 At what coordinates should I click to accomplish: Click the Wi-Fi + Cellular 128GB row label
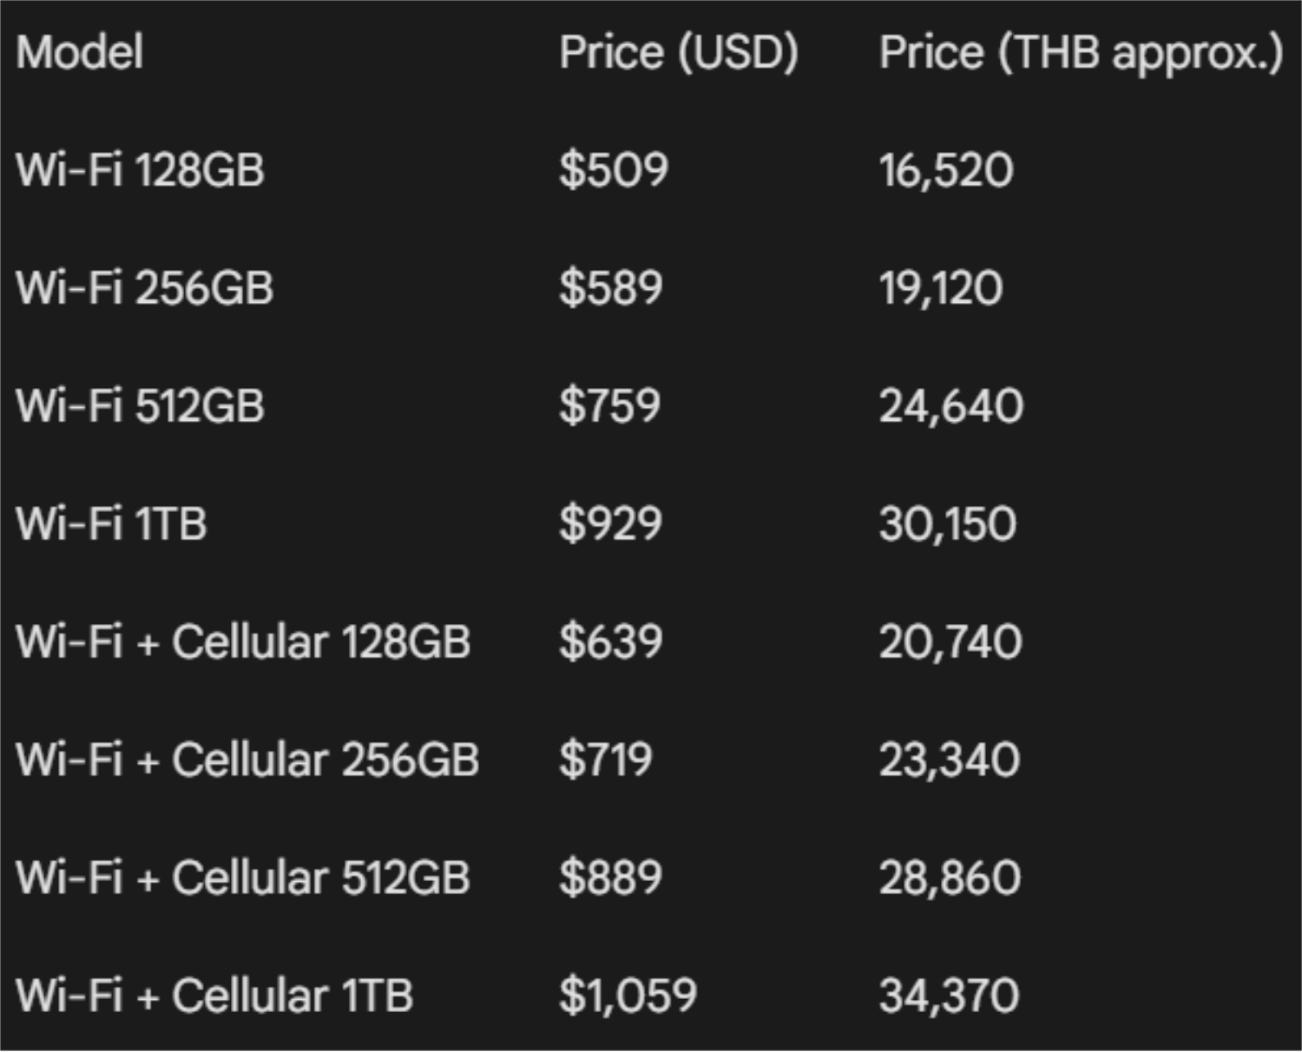243,641
